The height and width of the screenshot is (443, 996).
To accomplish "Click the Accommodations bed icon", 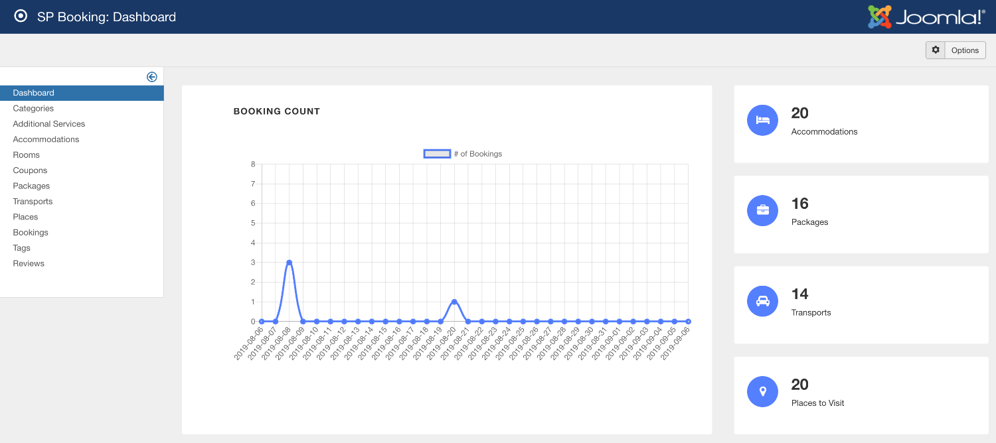I will click(x=762, y=120).
